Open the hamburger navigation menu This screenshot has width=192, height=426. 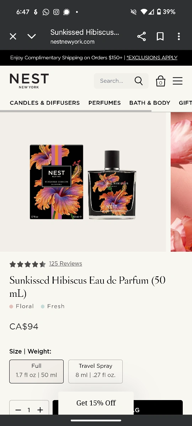(178, 81)
